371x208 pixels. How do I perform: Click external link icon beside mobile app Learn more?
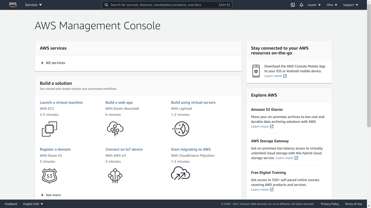[285, 76]
